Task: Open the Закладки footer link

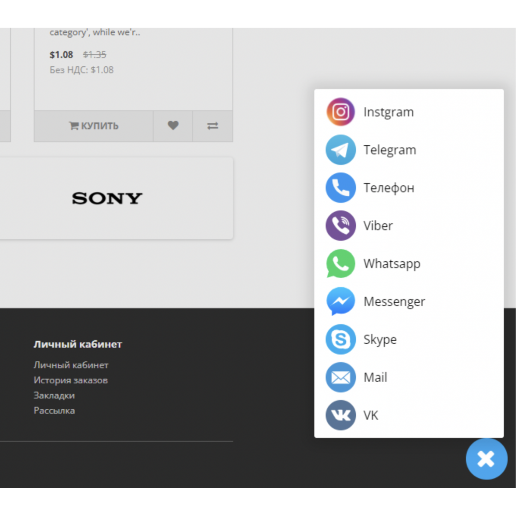Action: tap(54, 395)
